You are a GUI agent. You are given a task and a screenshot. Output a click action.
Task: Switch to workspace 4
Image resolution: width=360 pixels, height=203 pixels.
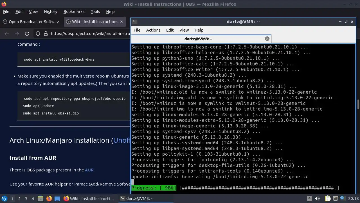[x=33, y=198]
